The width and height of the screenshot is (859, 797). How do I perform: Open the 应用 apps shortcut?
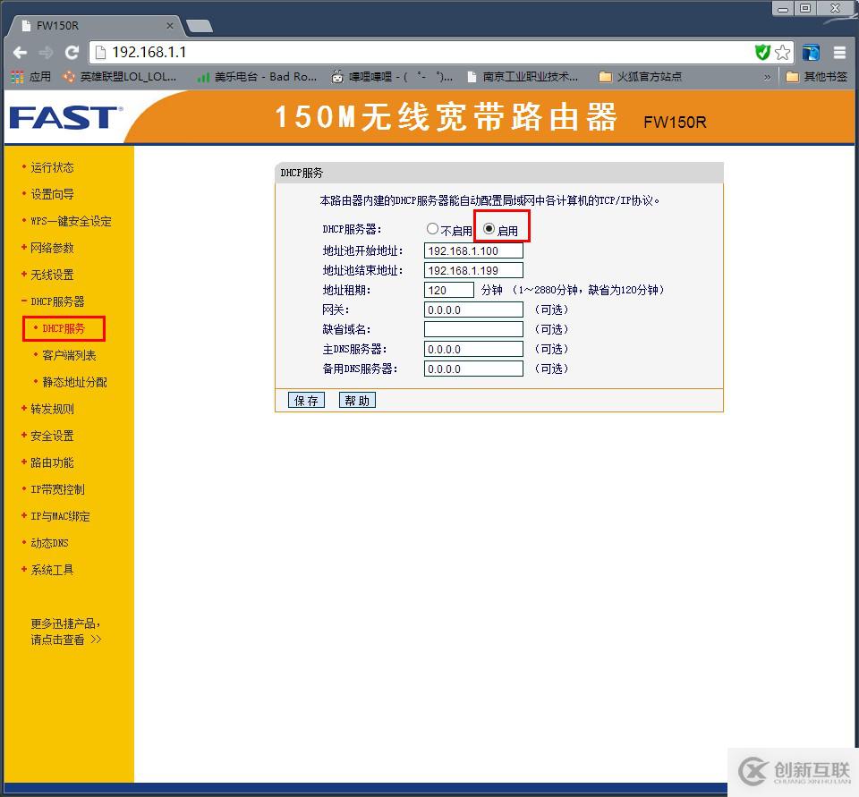click(x=31, y=77)
